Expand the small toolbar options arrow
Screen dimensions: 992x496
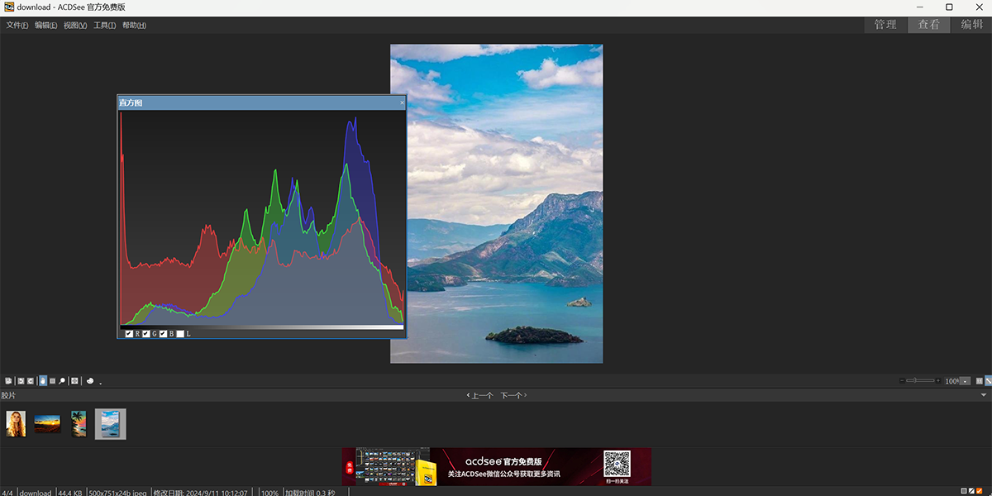pos(101,384)
